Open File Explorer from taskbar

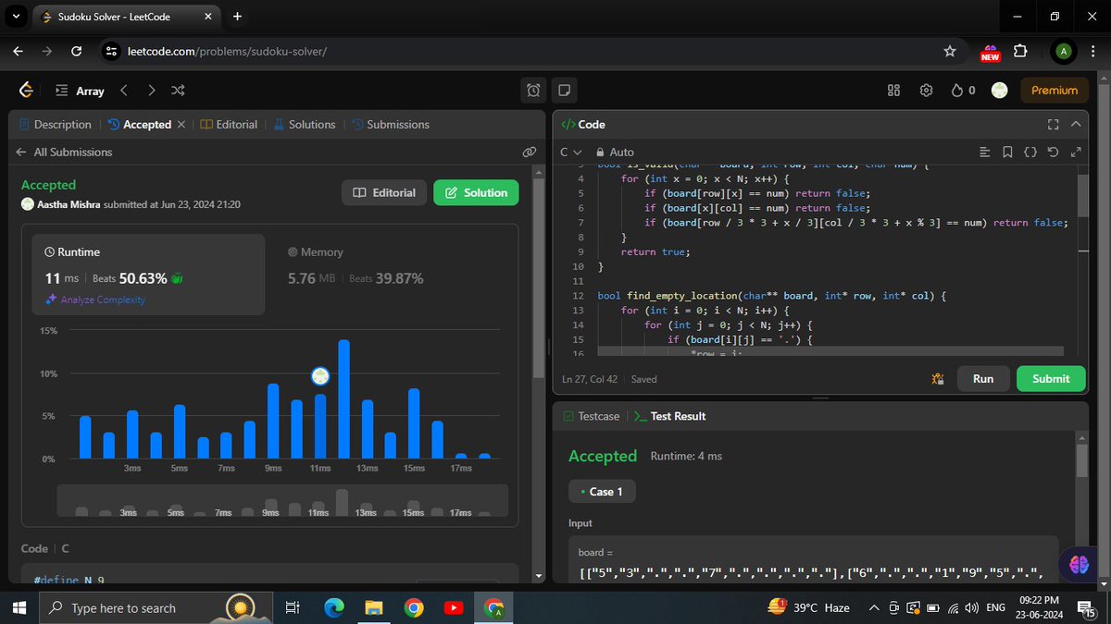[373, 607]
